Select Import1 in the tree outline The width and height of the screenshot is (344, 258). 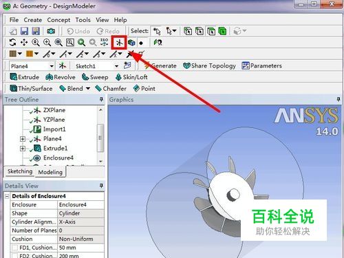(x=54, y=129)
